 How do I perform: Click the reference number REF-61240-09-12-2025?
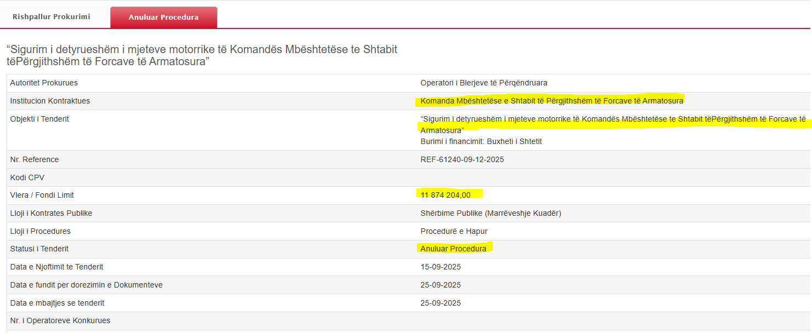(x=462, y=159)
